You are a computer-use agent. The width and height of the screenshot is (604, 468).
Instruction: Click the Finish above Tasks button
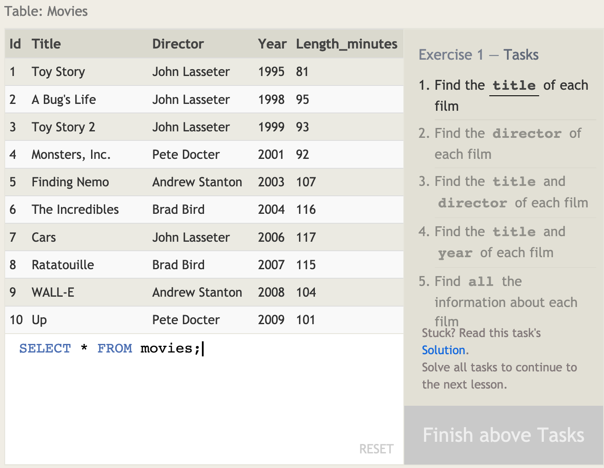(503, 435)
